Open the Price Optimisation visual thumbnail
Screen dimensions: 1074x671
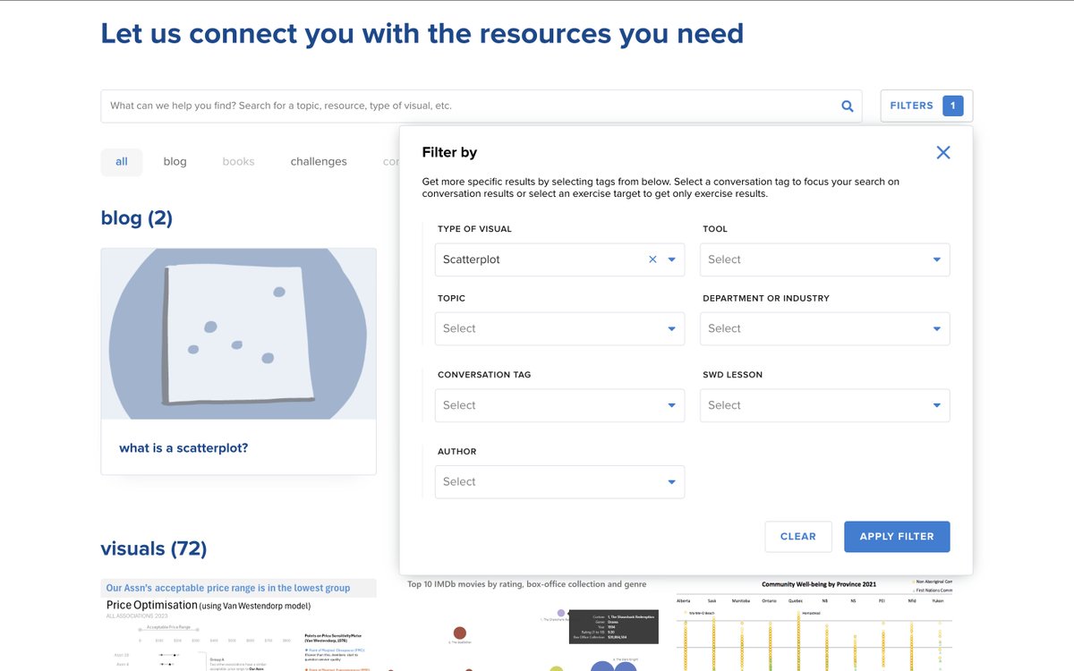point(238,624)
